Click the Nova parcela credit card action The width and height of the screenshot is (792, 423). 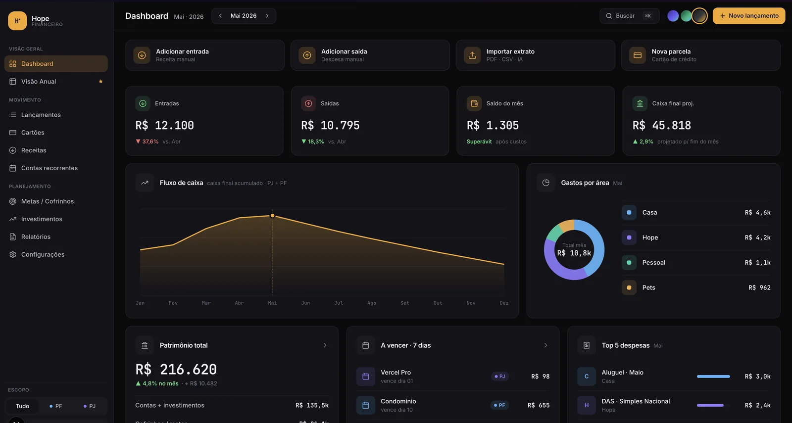click(701, 55)
